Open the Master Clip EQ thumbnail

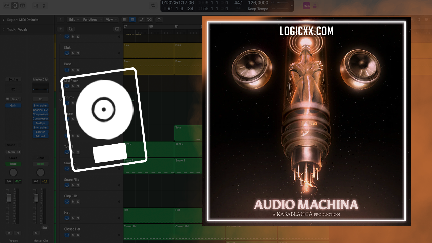[40, 89]
